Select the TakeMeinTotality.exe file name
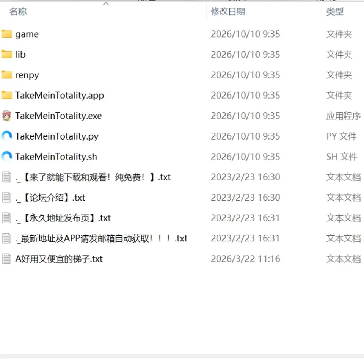 click(58, 116)
